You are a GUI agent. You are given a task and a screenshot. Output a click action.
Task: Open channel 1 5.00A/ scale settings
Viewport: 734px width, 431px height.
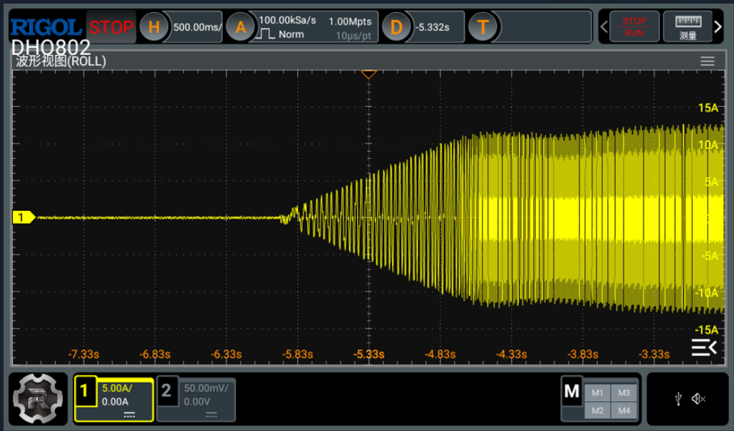117,388
